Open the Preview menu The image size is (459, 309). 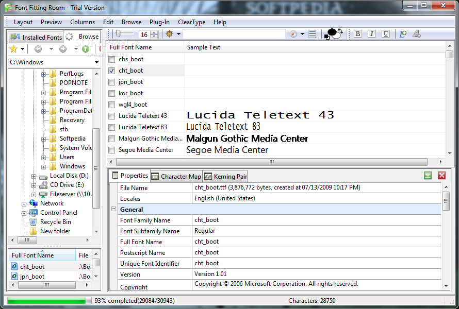(51, 22)
